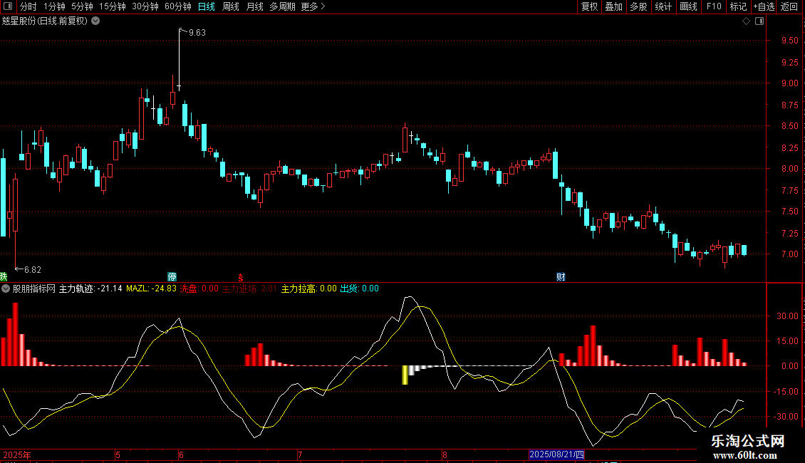
Task: Click the 30.00 indicator axis label
Action: pos(787,316)
